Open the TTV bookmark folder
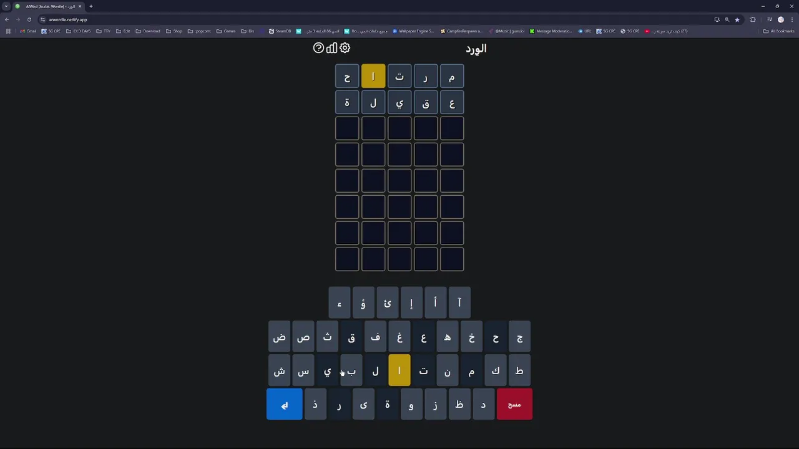The width and height of the screenshot is (799, 449). point(104,31)
